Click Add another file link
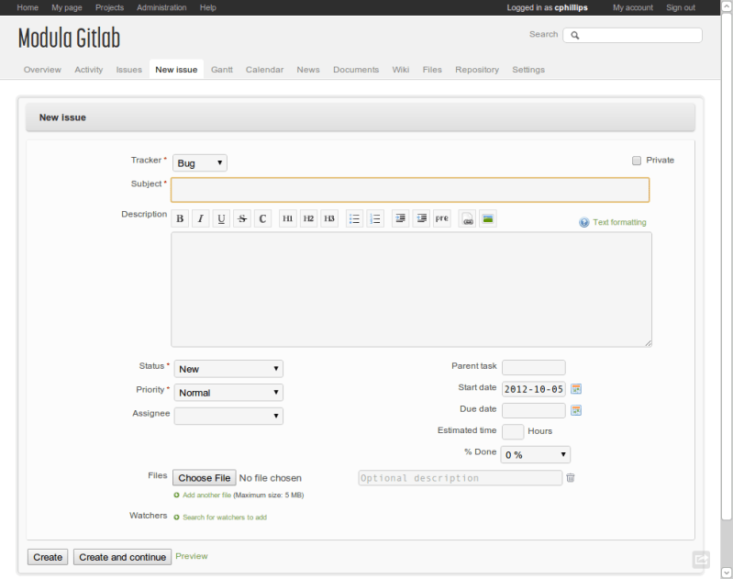733x579 pixels. coord(206,495)
